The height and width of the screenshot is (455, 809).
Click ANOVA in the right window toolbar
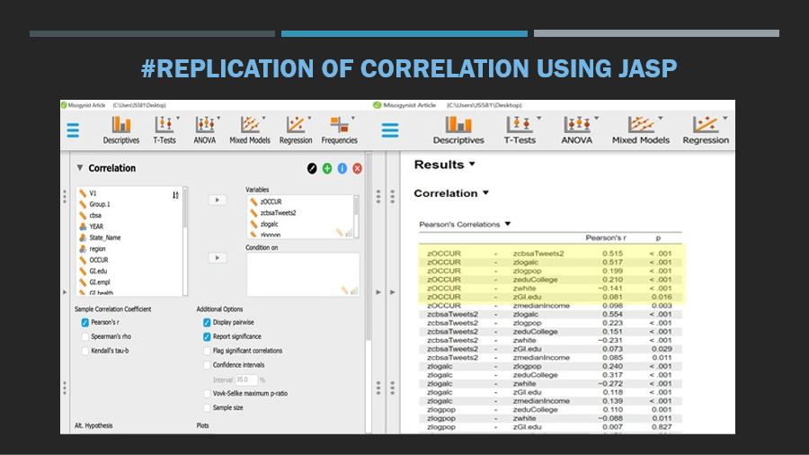(577, 130)
